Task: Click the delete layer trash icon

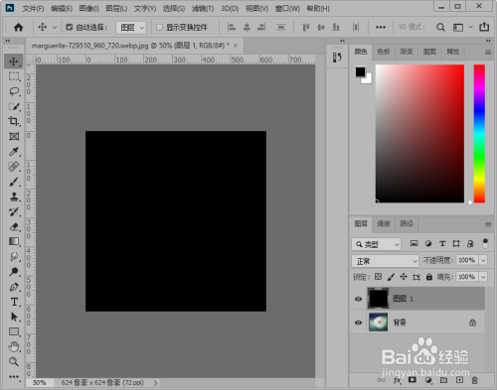Action: (474, 380)
